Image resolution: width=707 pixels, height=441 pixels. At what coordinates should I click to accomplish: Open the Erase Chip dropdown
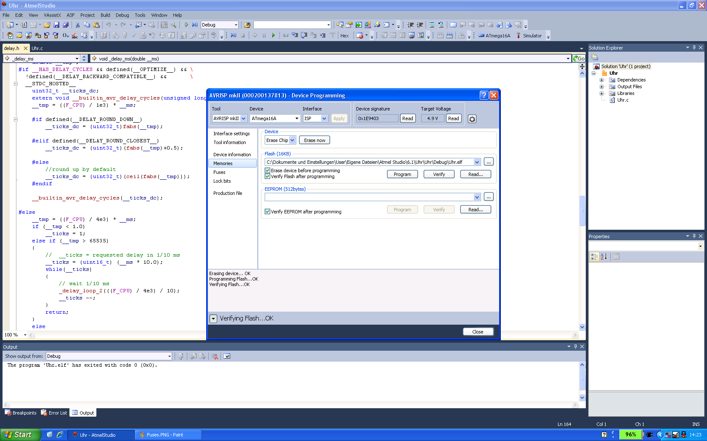click(292, 140)
